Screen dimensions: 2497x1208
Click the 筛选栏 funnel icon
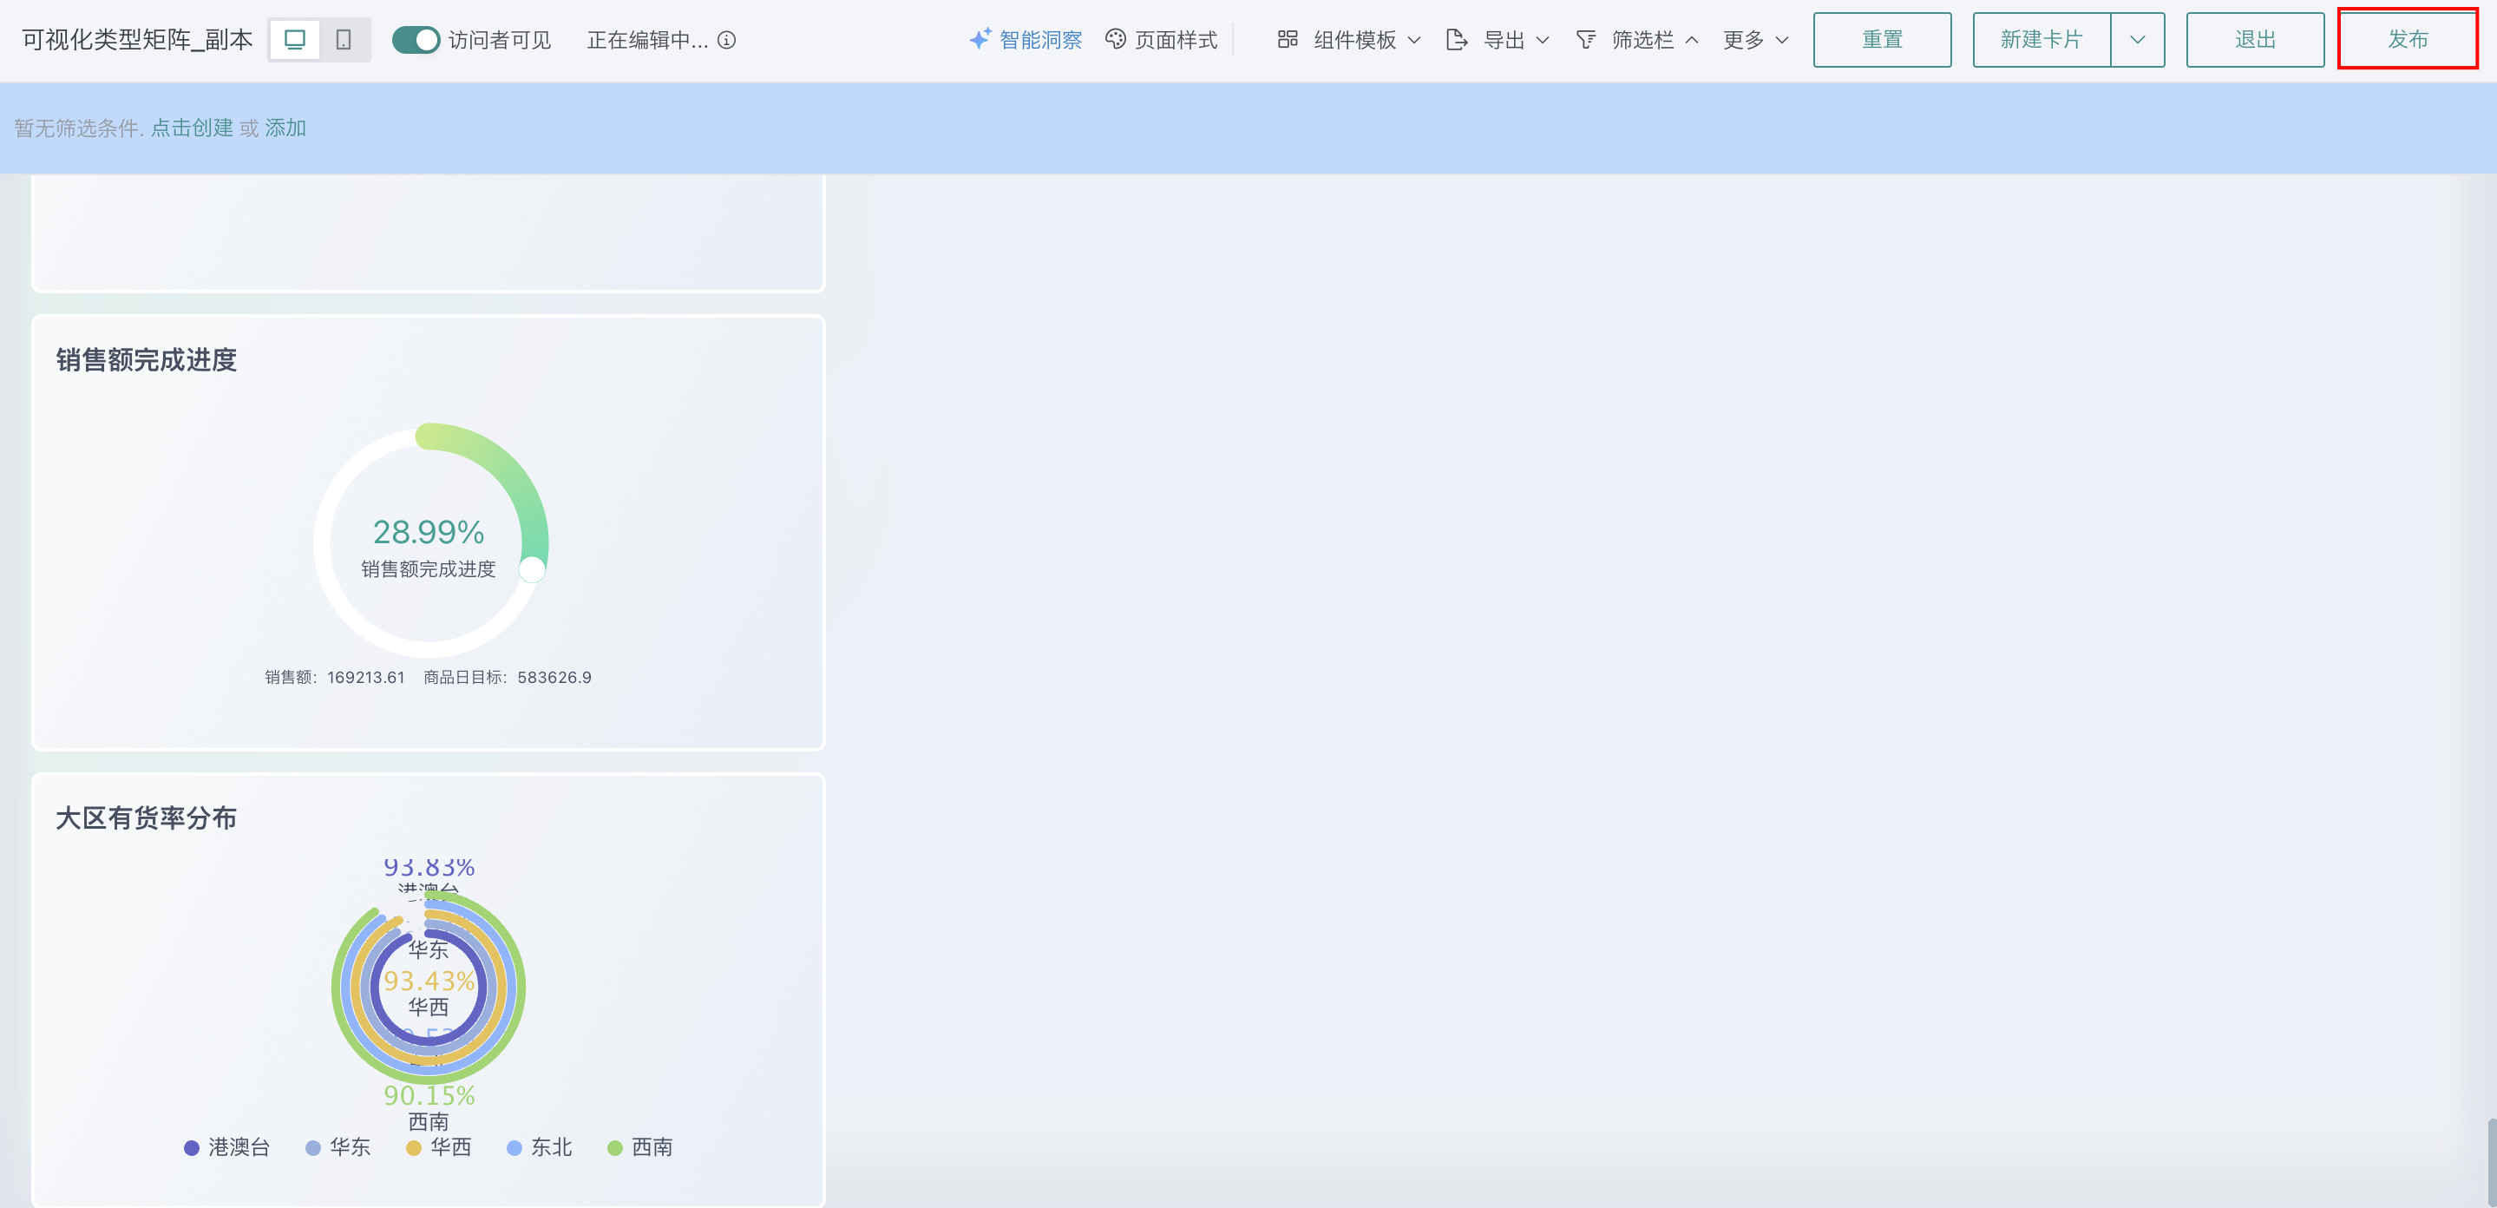(x=1585, y=39)
